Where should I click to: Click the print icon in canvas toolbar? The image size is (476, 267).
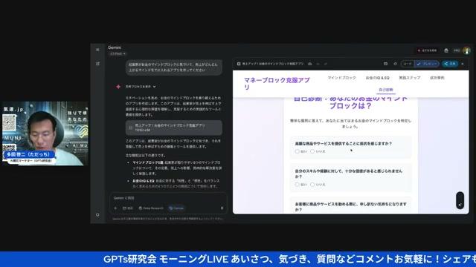click(310, 64)
